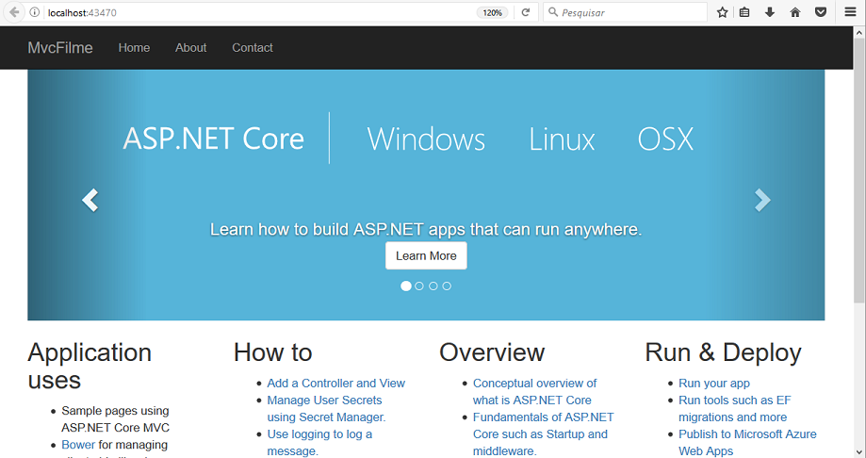This screenshot has width=866, height=458.
Task: Select third carousel indicator dot
Action: (x=433, y=286)
